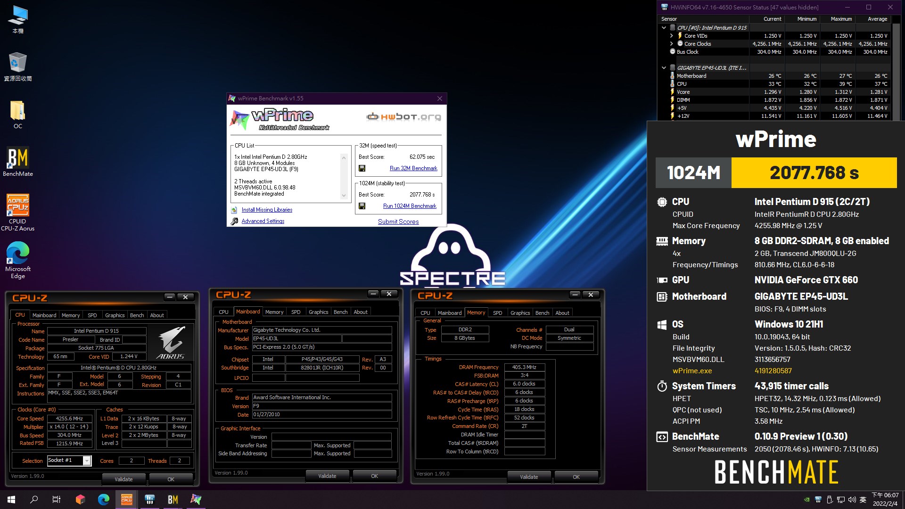Click CPU-Z Aorus taskbar icon

tap(127, 500)
